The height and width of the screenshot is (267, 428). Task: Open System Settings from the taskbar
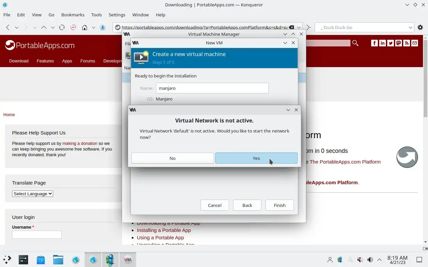(23, 260)
